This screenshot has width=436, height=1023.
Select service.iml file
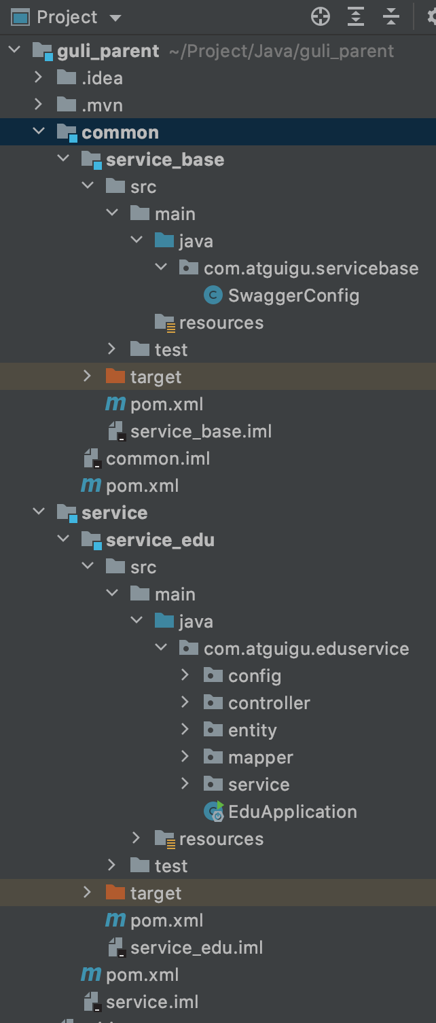pos(152,1002)
